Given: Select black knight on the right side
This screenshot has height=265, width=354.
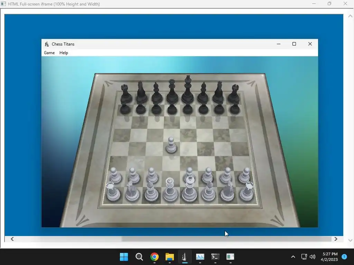Looking at the screenshot, I should [x=218, y=92].
